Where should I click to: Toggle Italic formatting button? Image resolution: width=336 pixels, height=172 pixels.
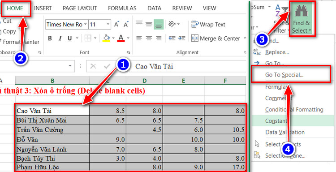click(60, 39)
